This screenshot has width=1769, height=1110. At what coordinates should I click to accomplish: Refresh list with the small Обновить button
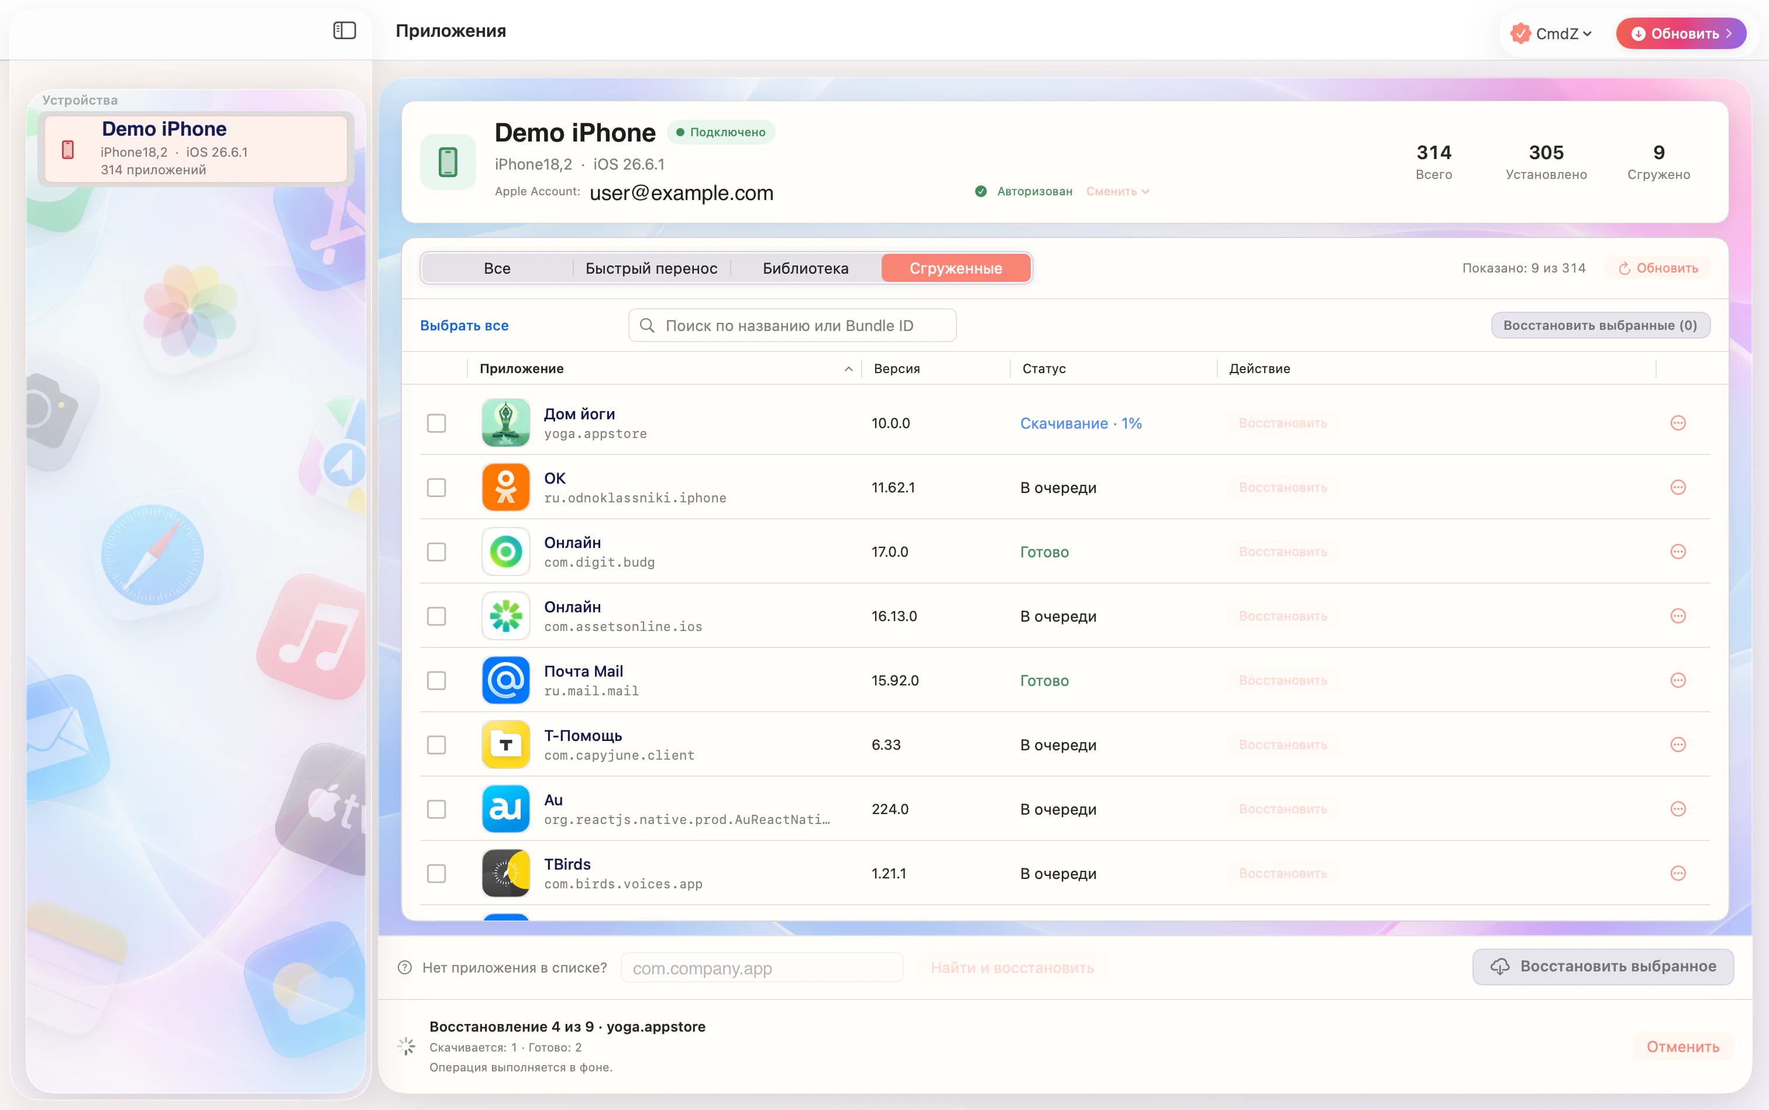coord(1658,268)
